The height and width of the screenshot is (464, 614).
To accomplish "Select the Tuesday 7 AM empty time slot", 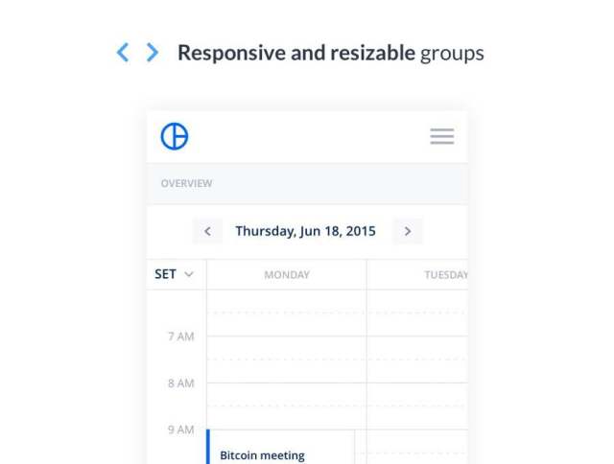I will point(417,360).
